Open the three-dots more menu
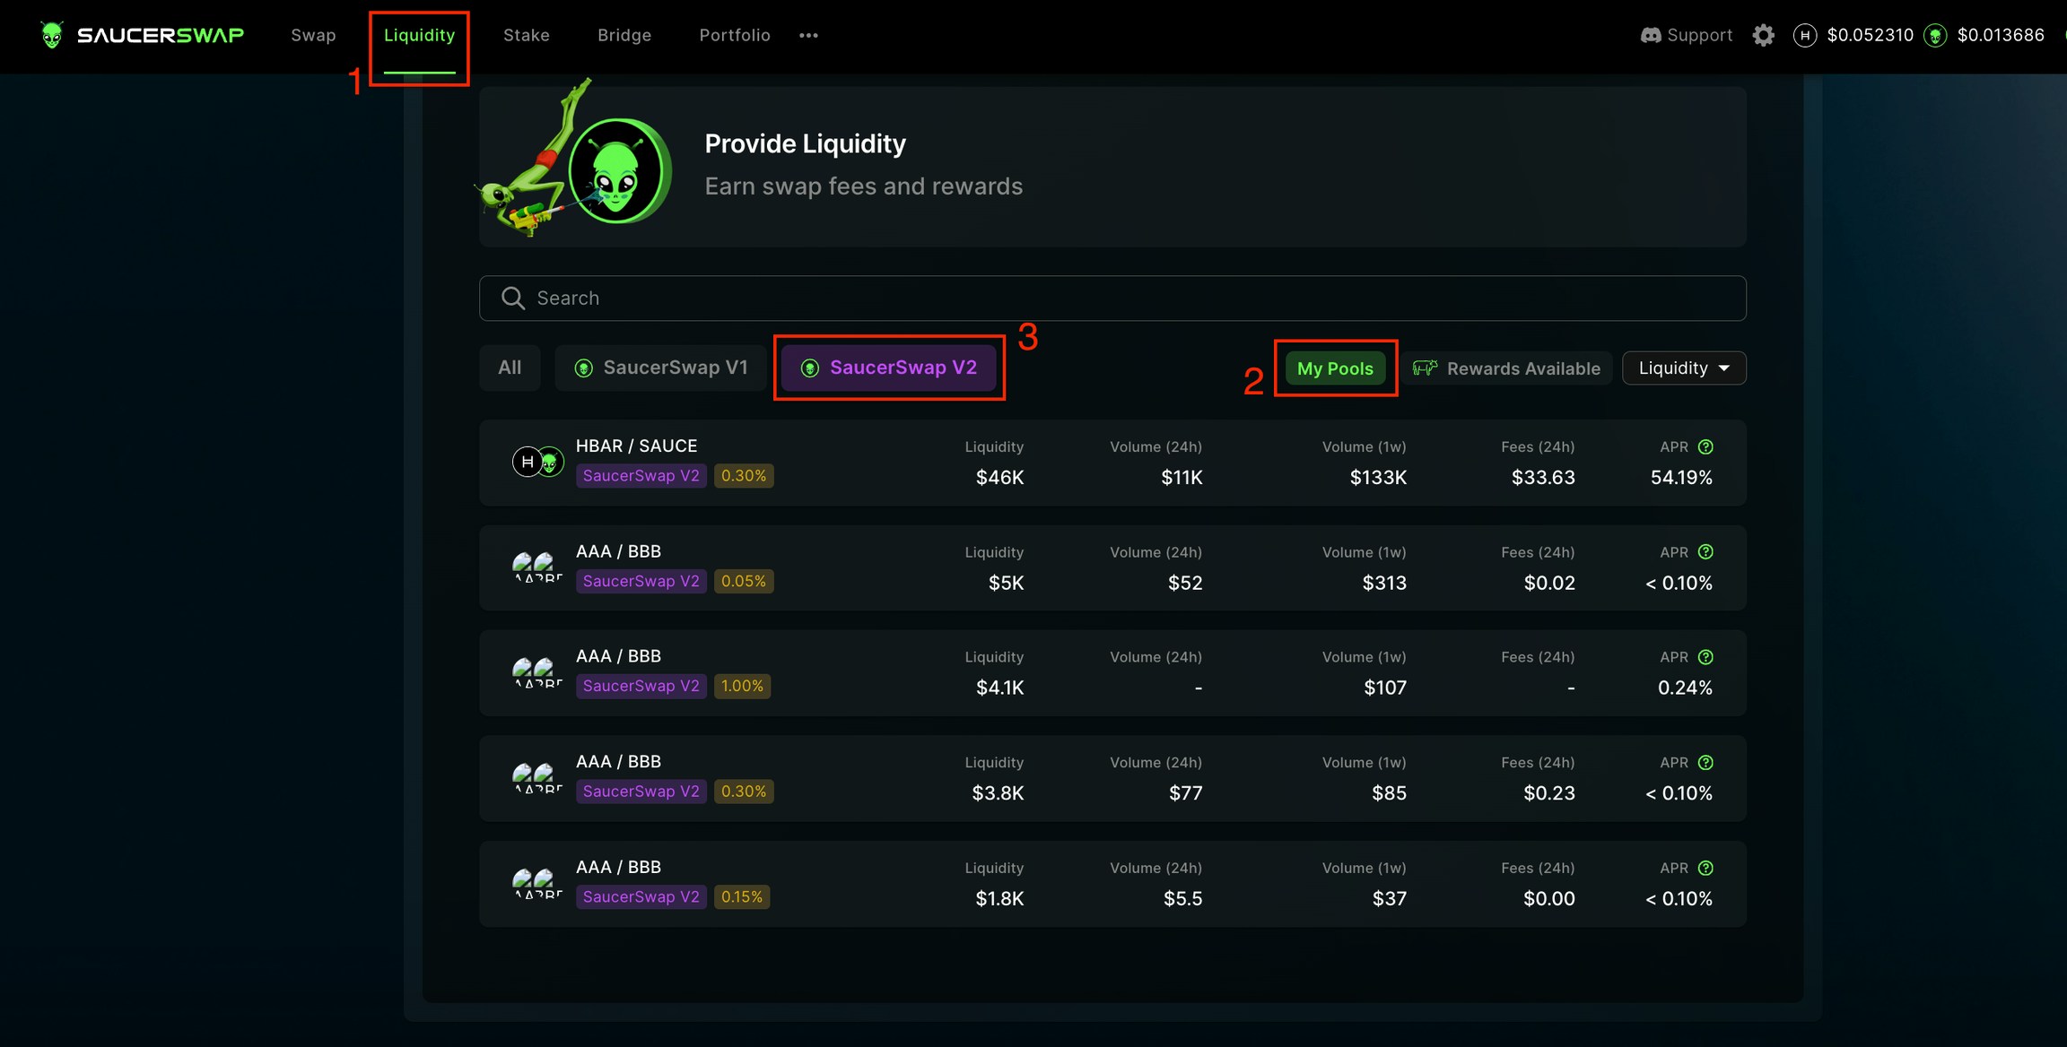Screen dimensions: 2067x1047 click(x=808, y=35)
